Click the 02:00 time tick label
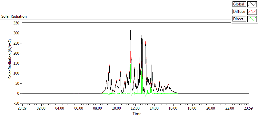The image size is (258, 116). [41, 108]
